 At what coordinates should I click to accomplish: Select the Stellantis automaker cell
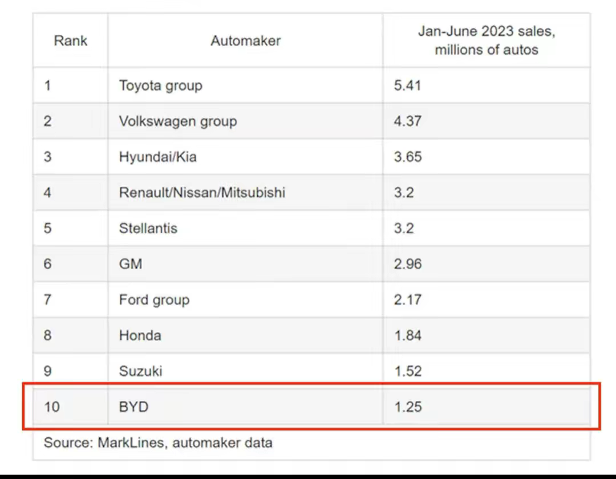click(x=148, y=228)
